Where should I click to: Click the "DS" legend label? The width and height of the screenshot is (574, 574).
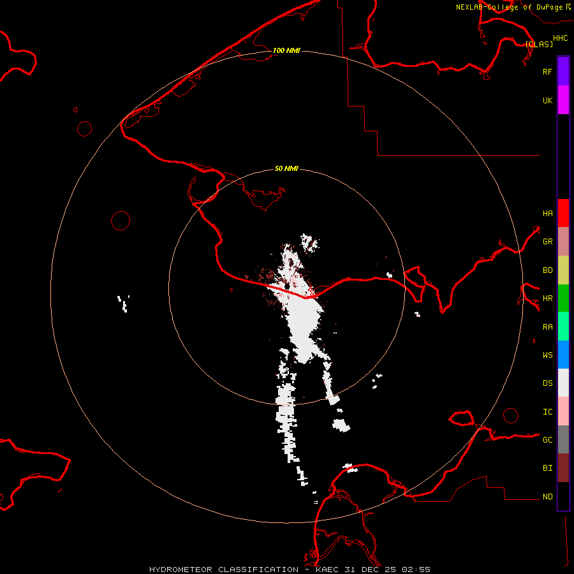point(547,383)
